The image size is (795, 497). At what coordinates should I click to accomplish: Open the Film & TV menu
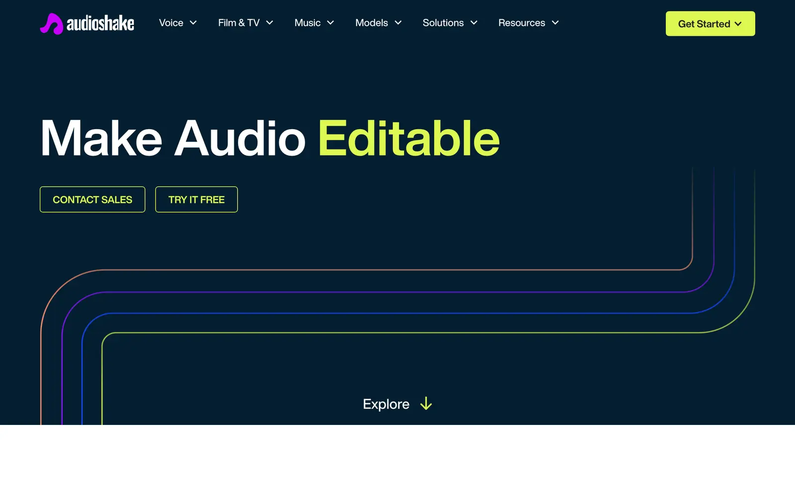coord(238,23)
